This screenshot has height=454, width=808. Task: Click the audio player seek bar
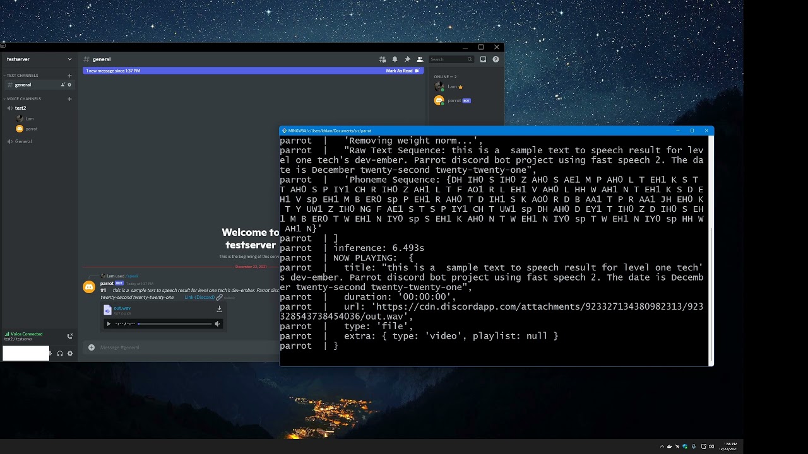(175, 324)
